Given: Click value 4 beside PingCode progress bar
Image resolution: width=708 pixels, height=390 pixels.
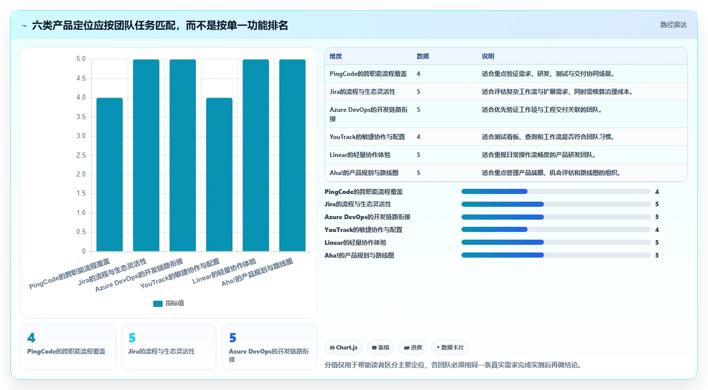Looking at the screenshot, I should point(657,191).
